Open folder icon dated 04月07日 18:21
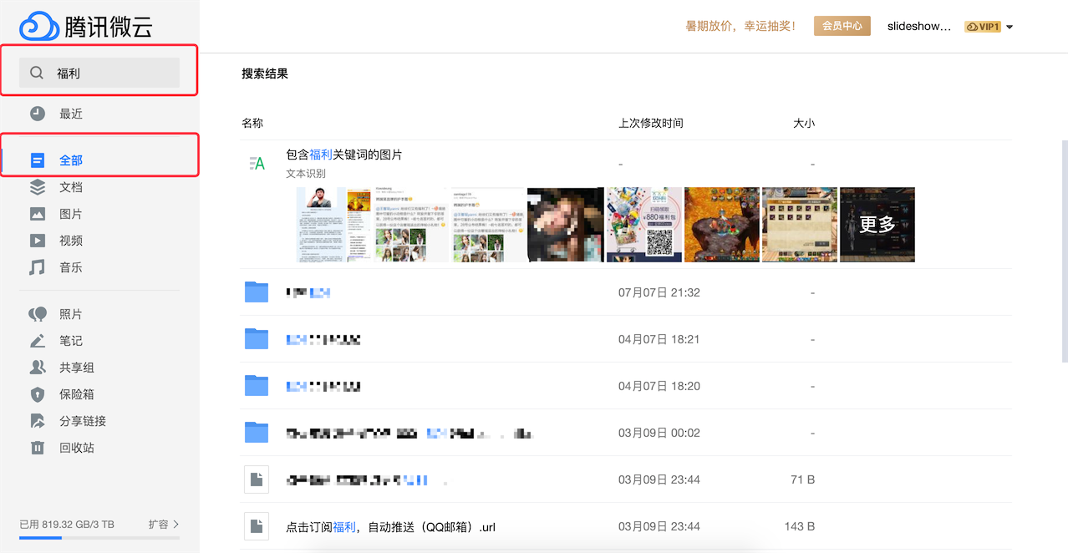1068x553 pixels. point(257,339)
